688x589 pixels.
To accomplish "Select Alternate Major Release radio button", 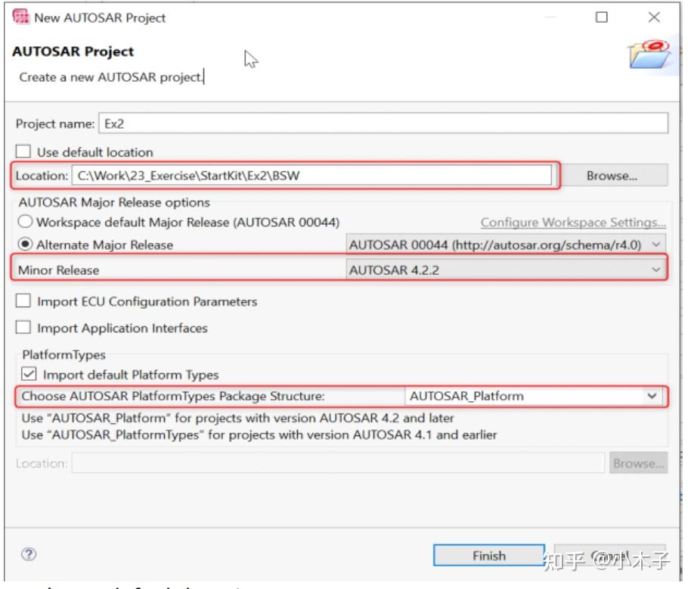I will tap(26, 245).
